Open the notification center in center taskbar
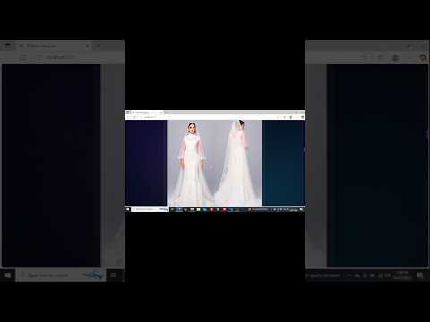Image resolution: width=430 pixels, height=322 pixels. (x=301, y=209)
